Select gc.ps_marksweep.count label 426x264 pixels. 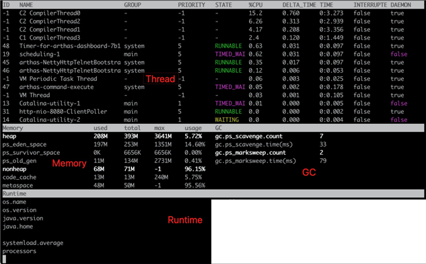[250, 152]
